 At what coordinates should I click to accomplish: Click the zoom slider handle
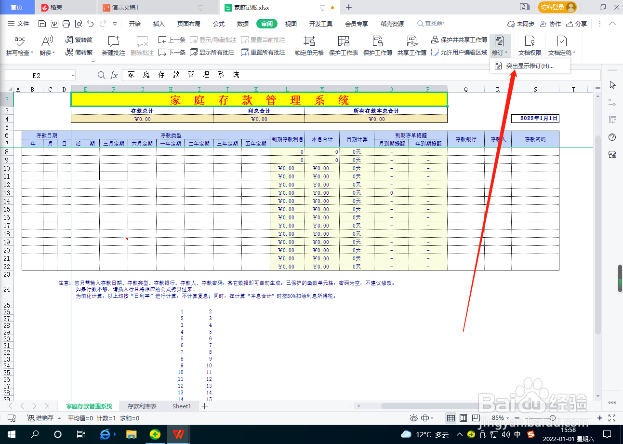(x=553, y=418)
